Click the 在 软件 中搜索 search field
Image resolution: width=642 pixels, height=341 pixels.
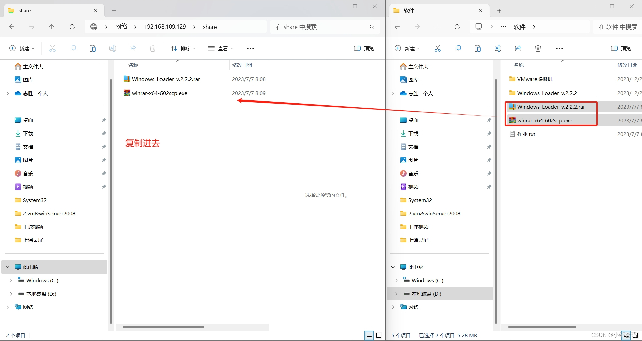618,27
